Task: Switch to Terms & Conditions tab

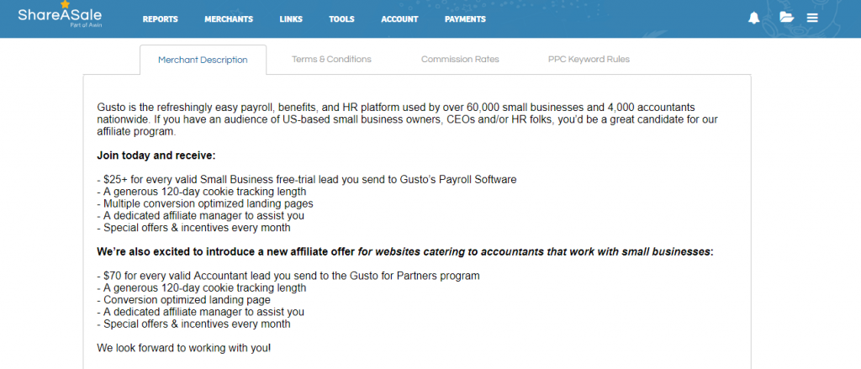Action: [331, 60]
